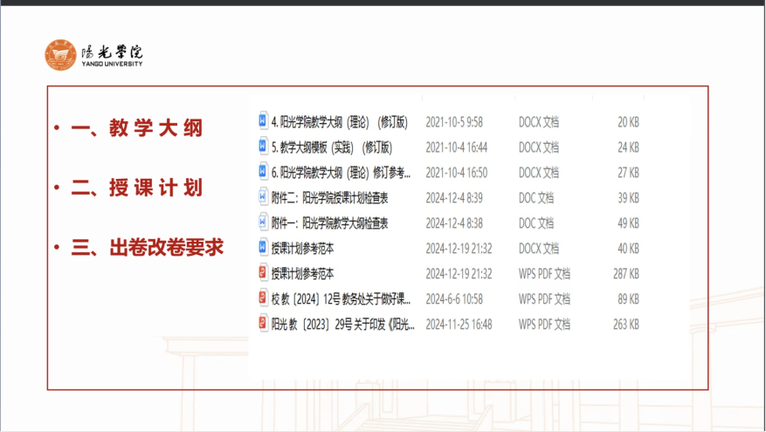
Task: Click the Yango University logo emblem
Action: click(x=60, y=55)
